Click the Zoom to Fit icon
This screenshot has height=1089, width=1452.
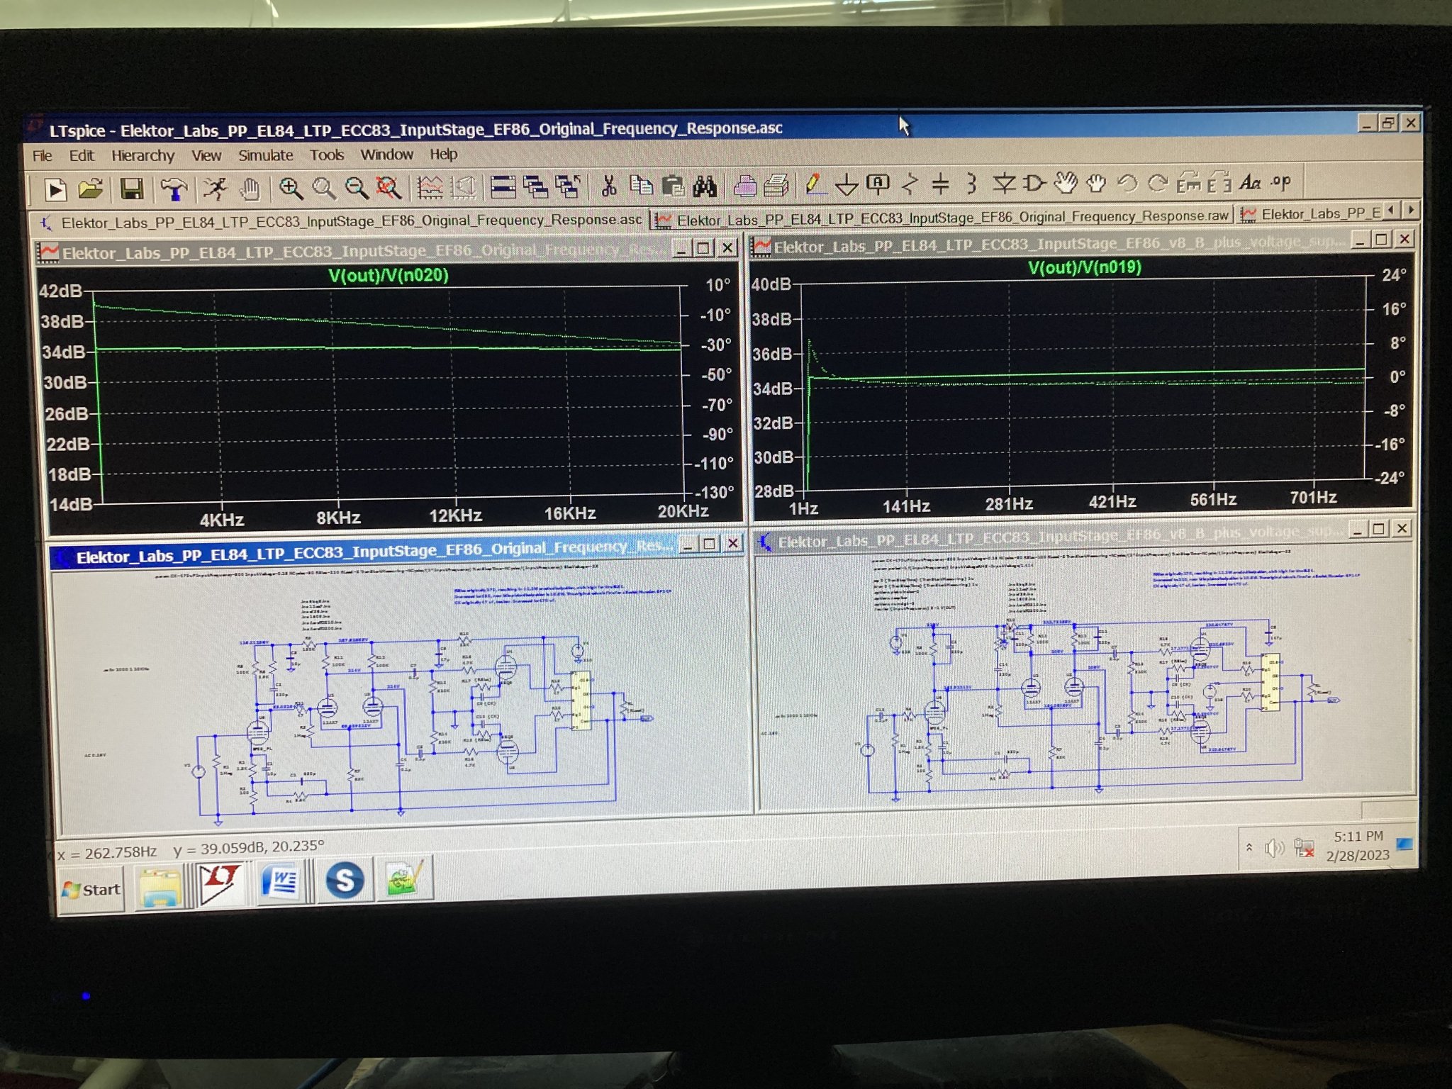[389, 187]
